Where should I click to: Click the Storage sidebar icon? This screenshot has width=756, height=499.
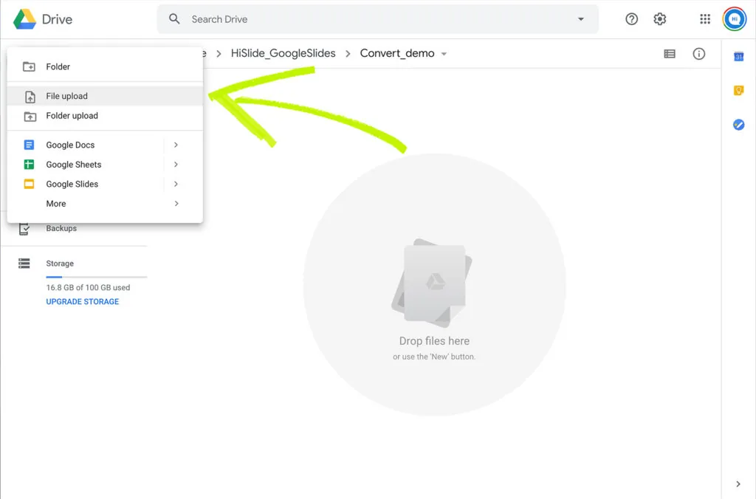tap(24, 264)
